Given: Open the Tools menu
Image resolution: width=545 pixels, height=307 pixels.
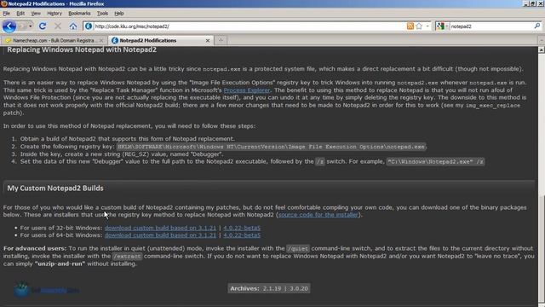Looking at the screenshot, I should 102,14.
